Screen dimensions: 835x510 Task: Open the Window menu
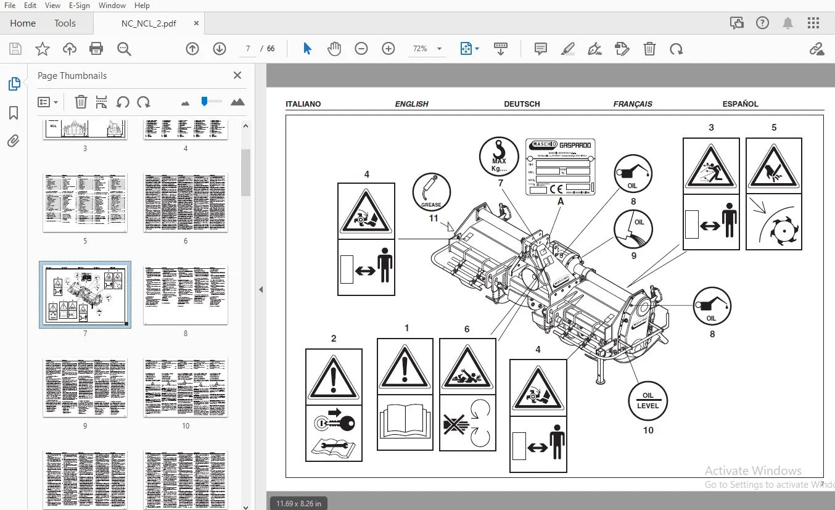point(112,6)
